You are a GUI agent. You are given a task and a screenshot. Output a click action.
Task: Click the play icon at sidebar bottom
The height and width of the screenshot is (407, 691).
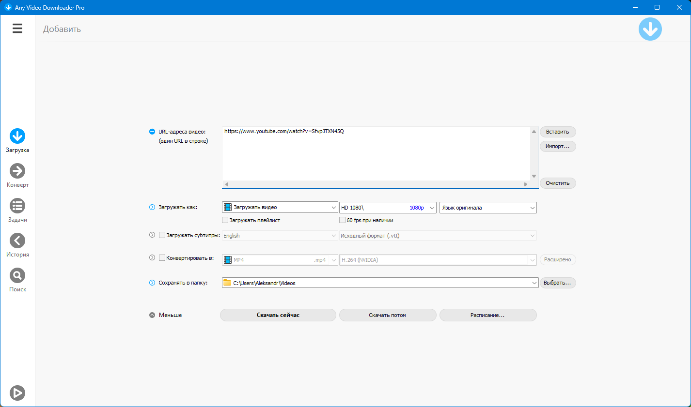(x=17, y=393)
